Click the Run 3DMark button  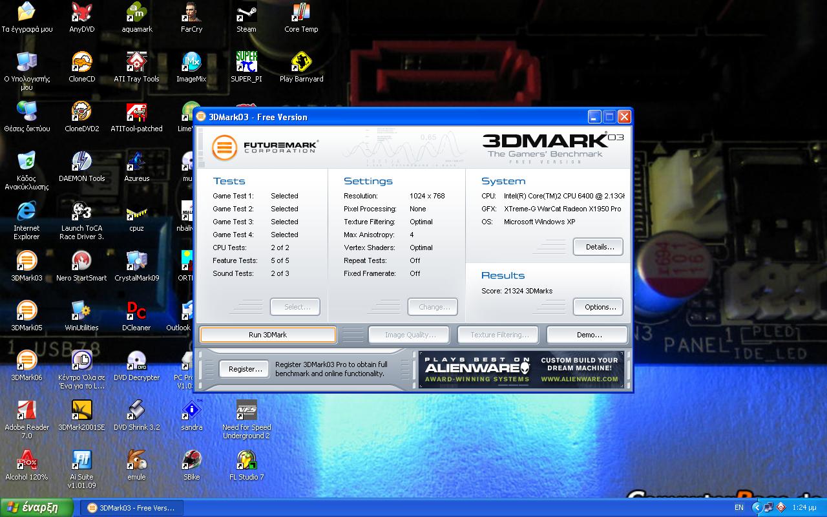coord(268,335)
